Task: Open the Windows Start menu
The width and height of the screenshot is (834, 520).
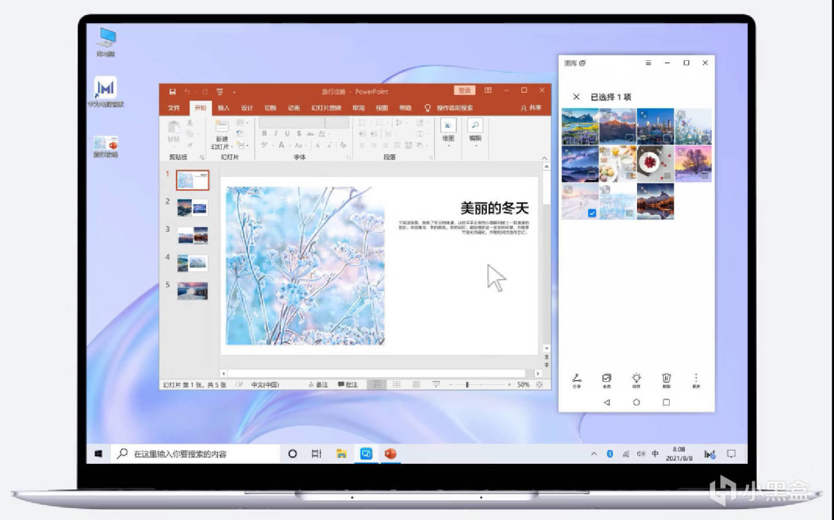Action: 98,454
